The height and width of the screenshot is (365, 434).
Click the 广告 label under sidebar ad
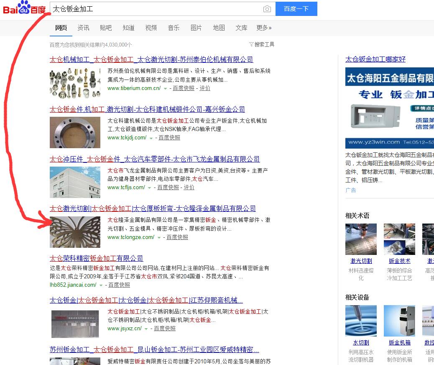[351, 190]
